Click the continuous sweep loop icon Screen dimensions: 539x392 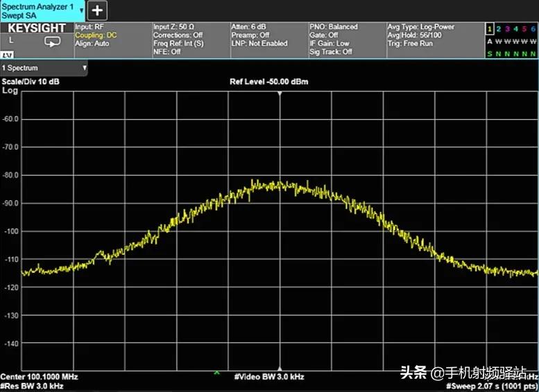pos(53,42)
